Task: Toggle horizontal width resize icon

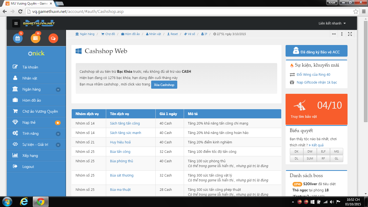Action: (x=334, y=34)
